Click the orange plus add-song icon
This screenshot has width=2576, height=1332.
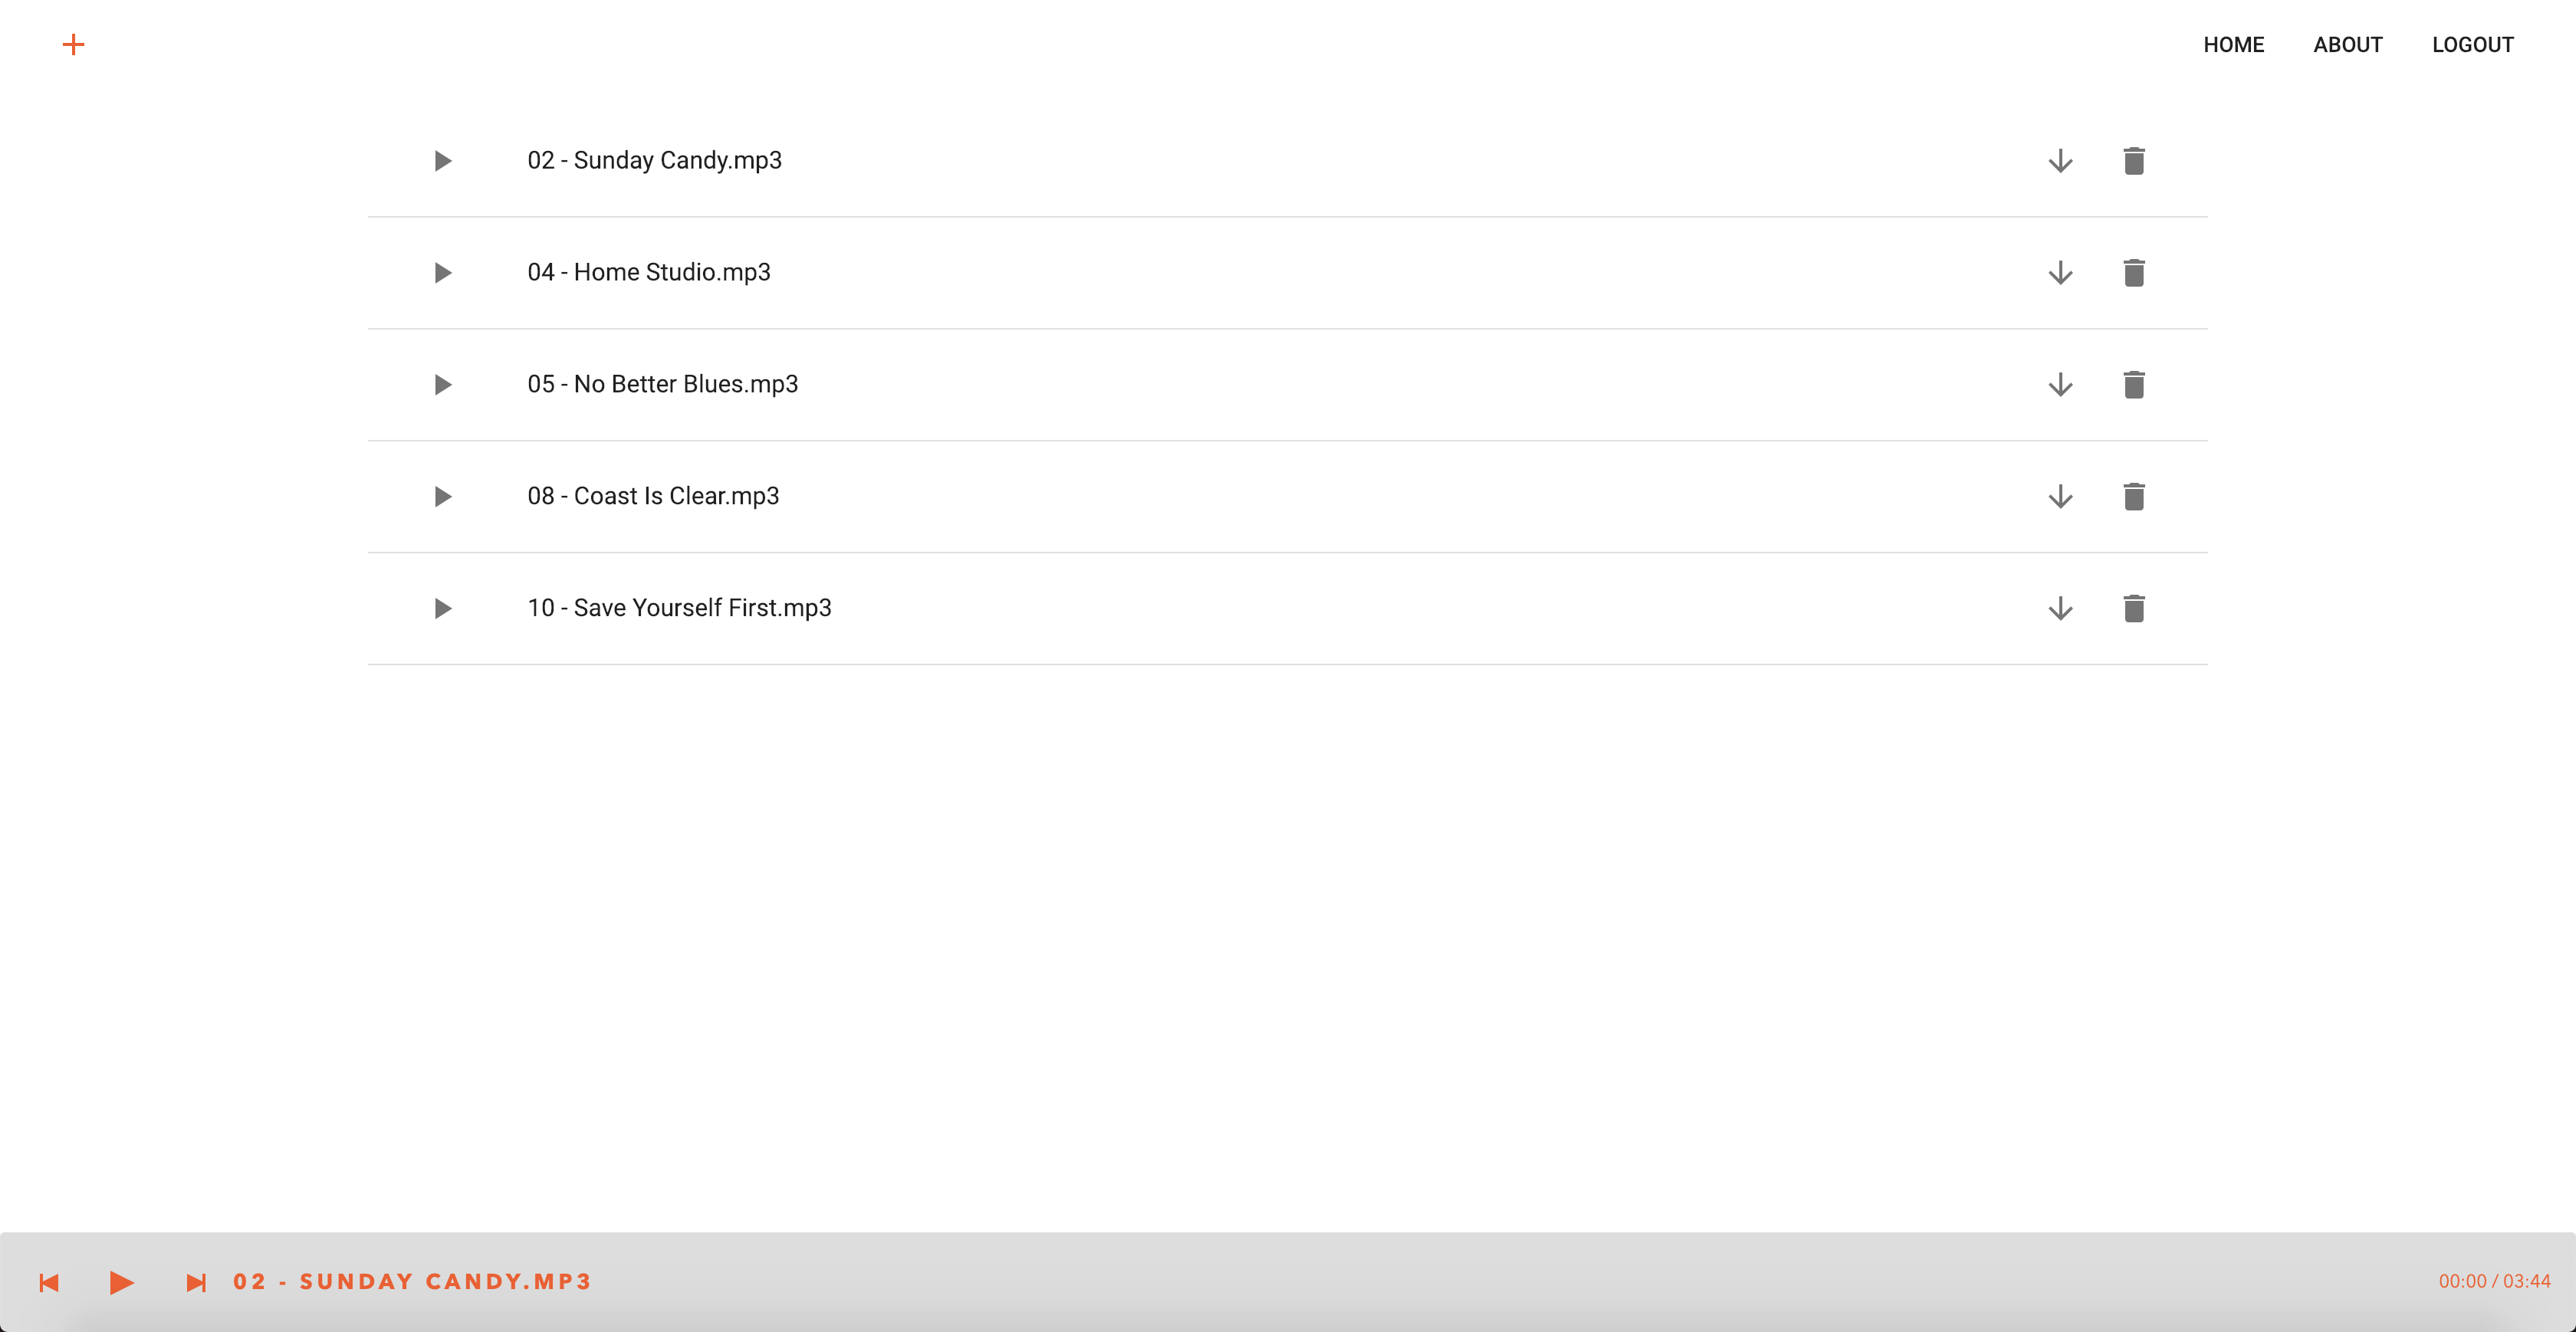click(73, 44)
